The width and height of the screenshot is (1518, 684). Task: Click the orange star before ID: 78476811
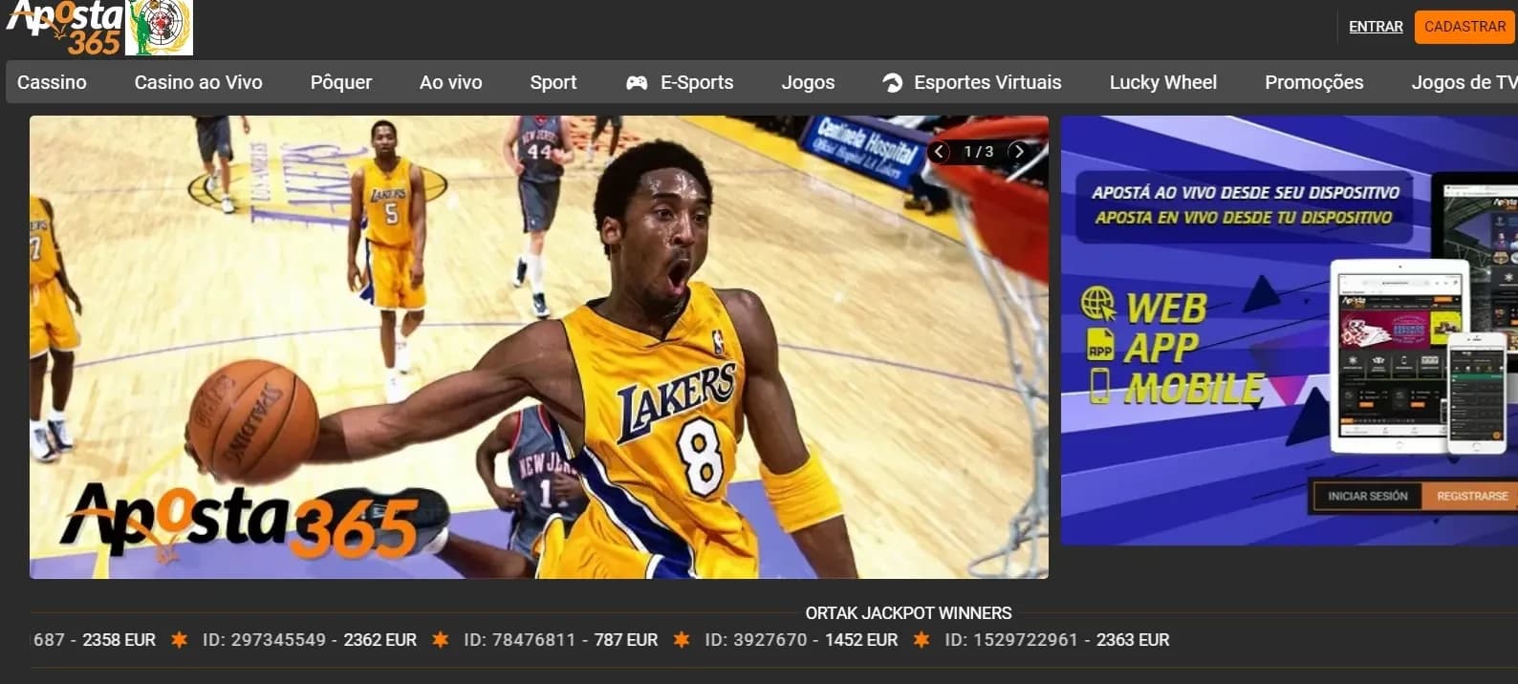click(440, 640)
